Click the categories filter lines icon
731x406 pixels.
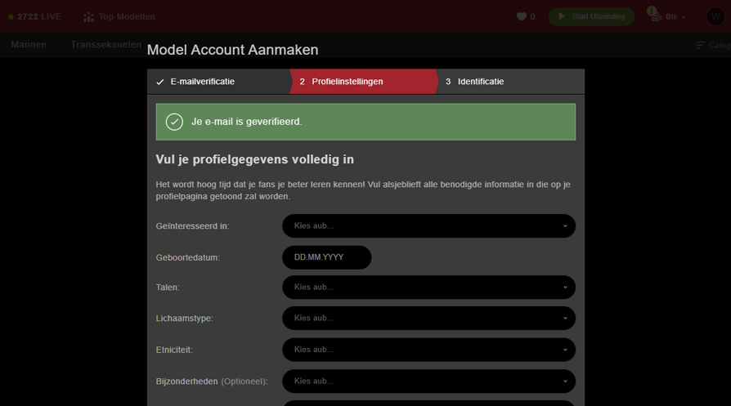[700, 45]
